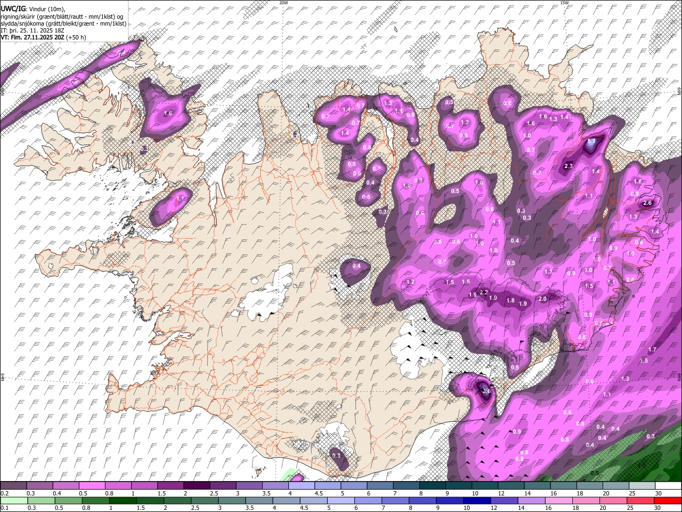Click the light pink 16 swatch, green legend
This screenshot has height=512, width=682.
559,500
